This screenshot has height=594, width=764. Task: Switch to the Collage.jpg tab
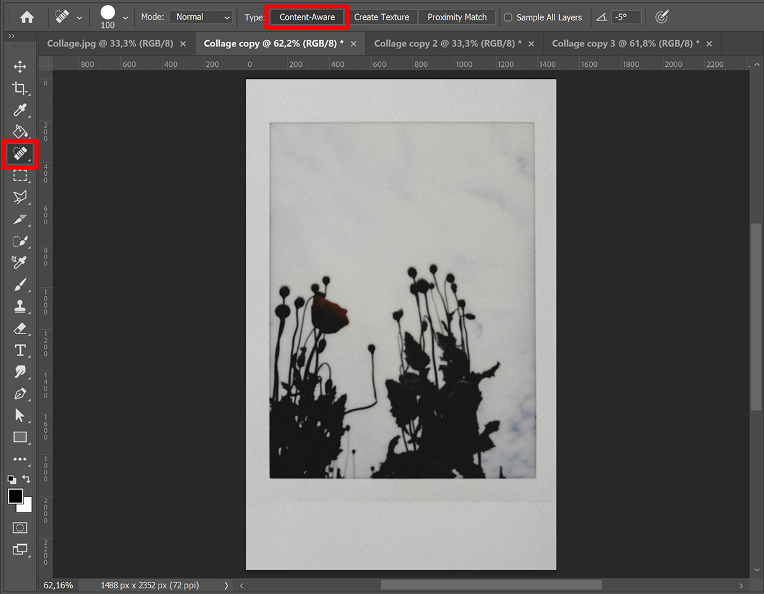[110, 43]
